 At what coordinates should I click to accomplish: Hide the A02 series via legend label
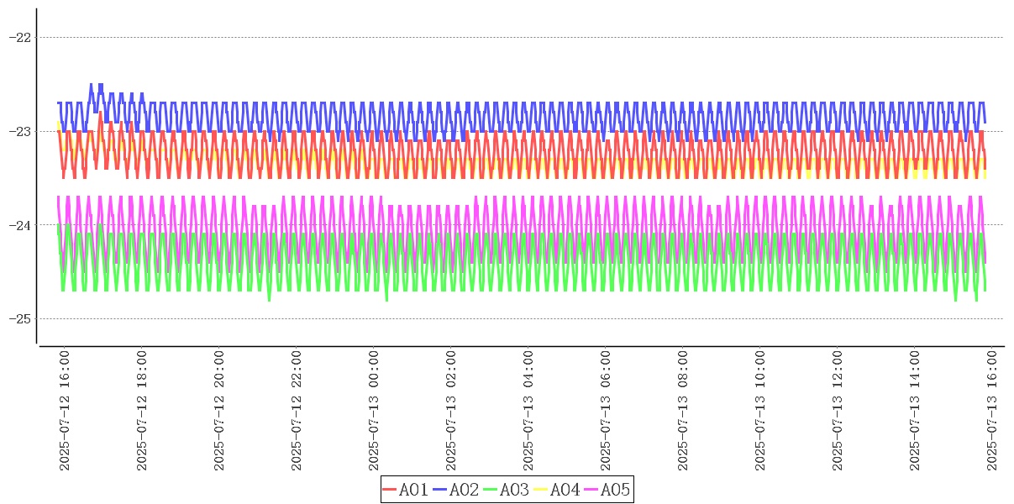tap(464, 490)
